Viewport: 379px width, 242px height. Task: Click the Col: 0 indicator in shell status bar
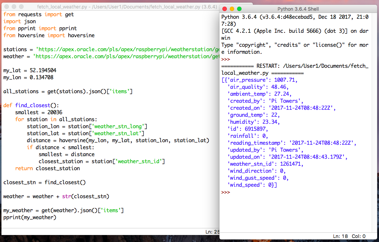359,236
